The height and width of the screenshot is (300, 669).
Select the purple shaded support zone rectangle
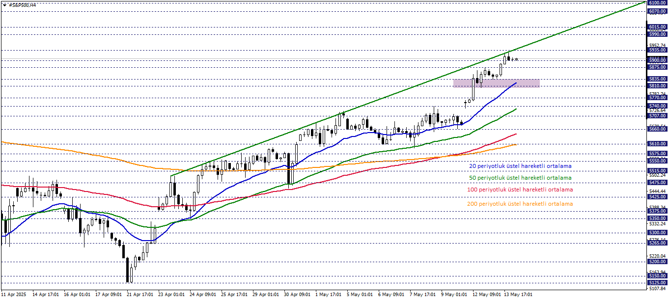(x=497, y=83)
